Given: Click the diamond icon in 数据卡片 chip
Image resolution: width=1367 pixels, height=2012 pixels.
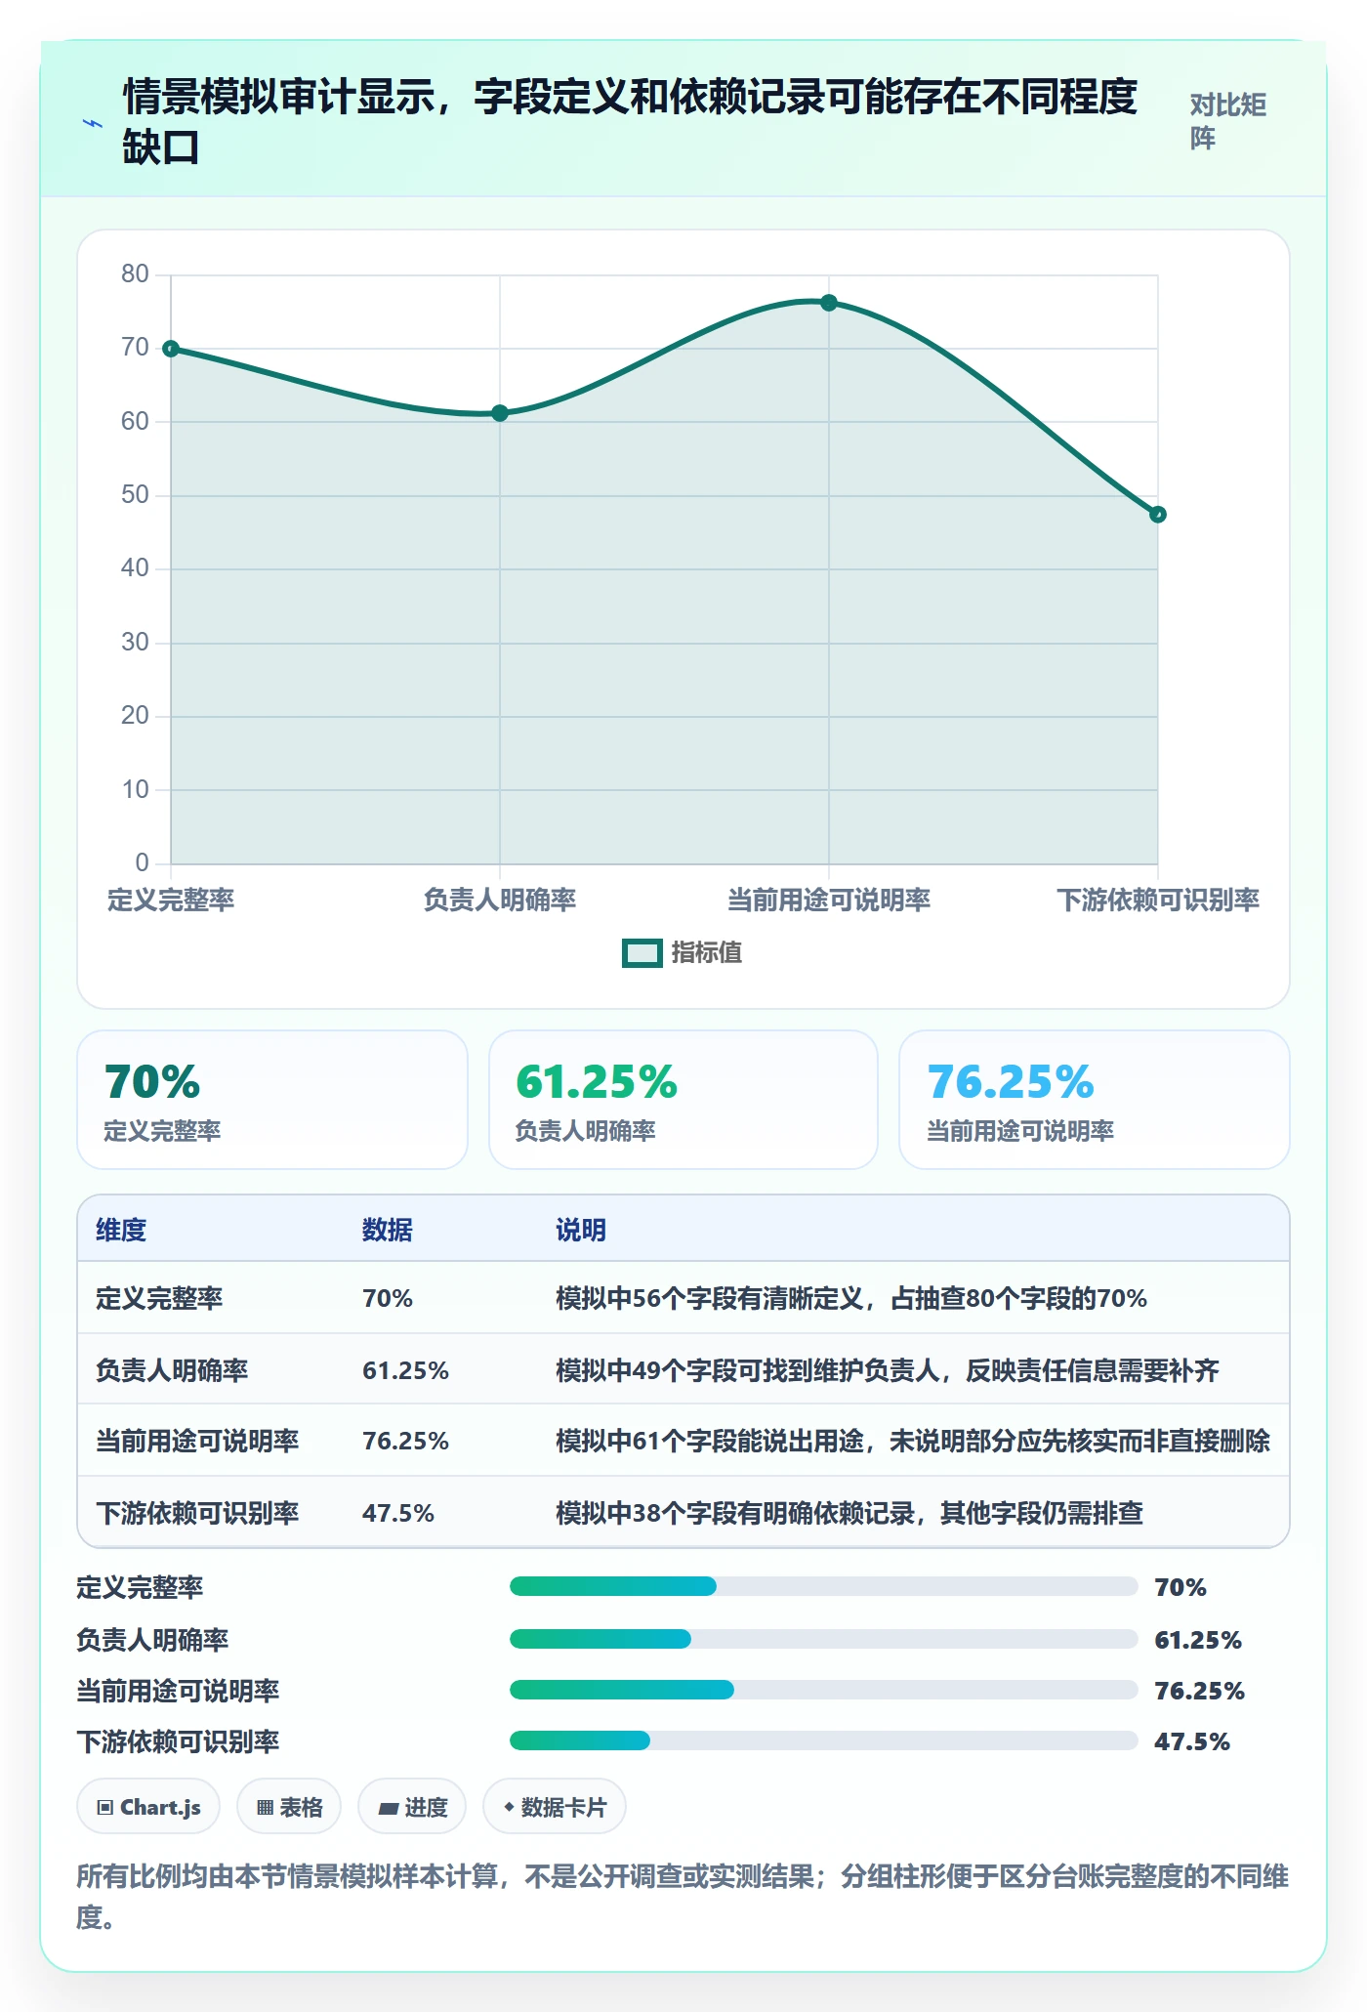Looking at the screenshot, I should click(x=509, y=1807).
